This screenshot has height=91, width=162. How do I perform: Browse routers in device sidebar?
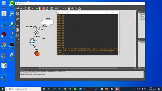pos(17,14)
